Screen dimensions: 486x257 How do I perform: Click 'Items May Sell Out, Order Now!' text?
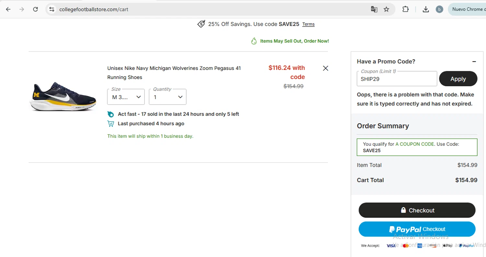(295, 41)
